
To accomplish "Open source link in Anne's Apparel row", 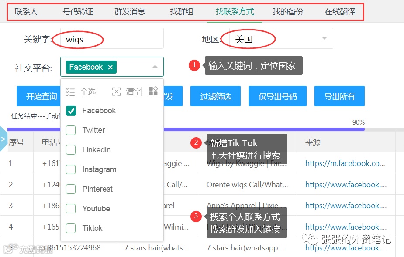I will pos(346,206).
